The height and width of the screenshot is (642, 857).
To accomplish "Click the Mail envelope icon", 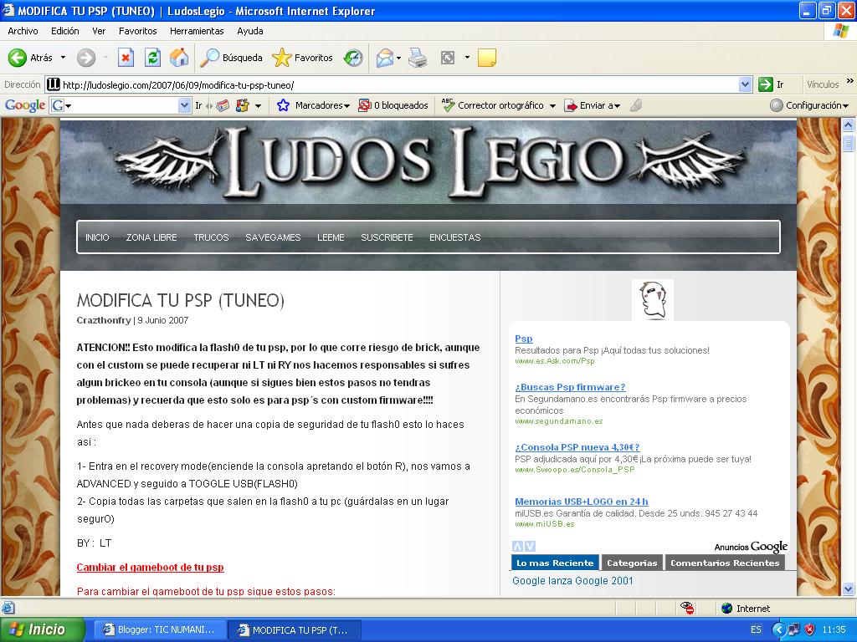I will (385, 58).
